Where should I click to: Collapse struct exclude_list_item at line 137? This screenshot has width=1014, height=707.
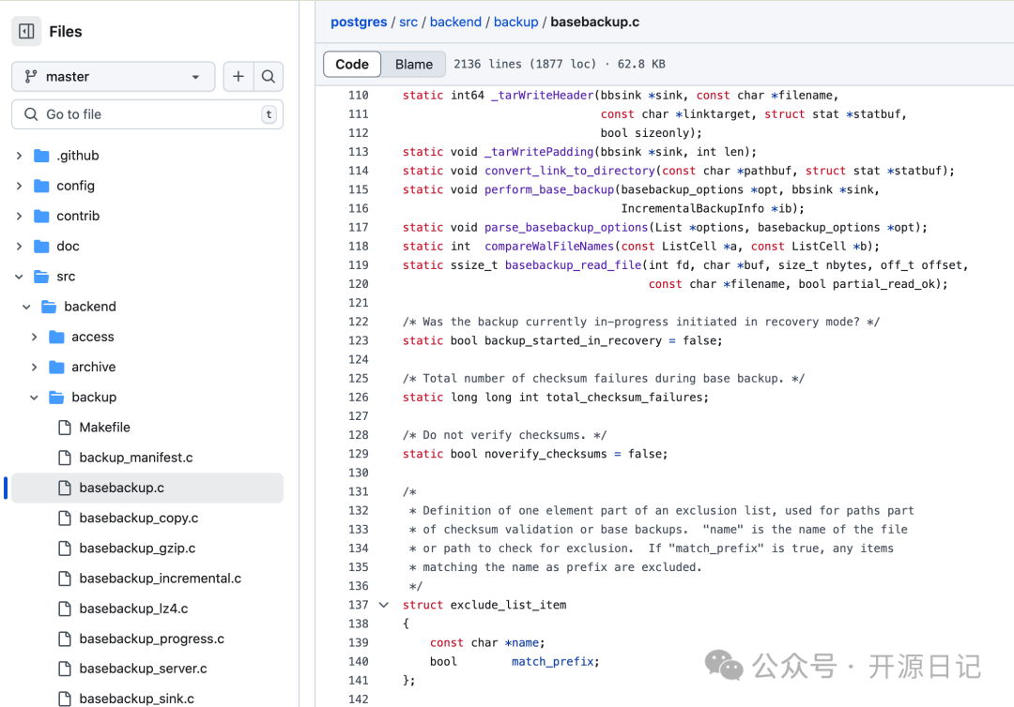(383, 605)
